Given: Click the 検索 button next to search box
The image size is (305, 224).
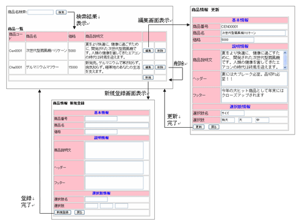Looking at the screenshot, I should (x=61, y=12).
